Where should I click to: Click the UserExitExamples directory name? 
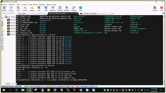(x=138, y=29)
